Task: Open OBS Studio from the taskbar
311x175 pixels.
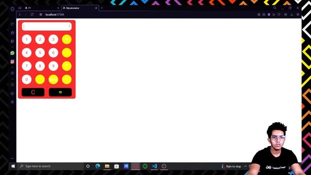Action: point(164,166)
